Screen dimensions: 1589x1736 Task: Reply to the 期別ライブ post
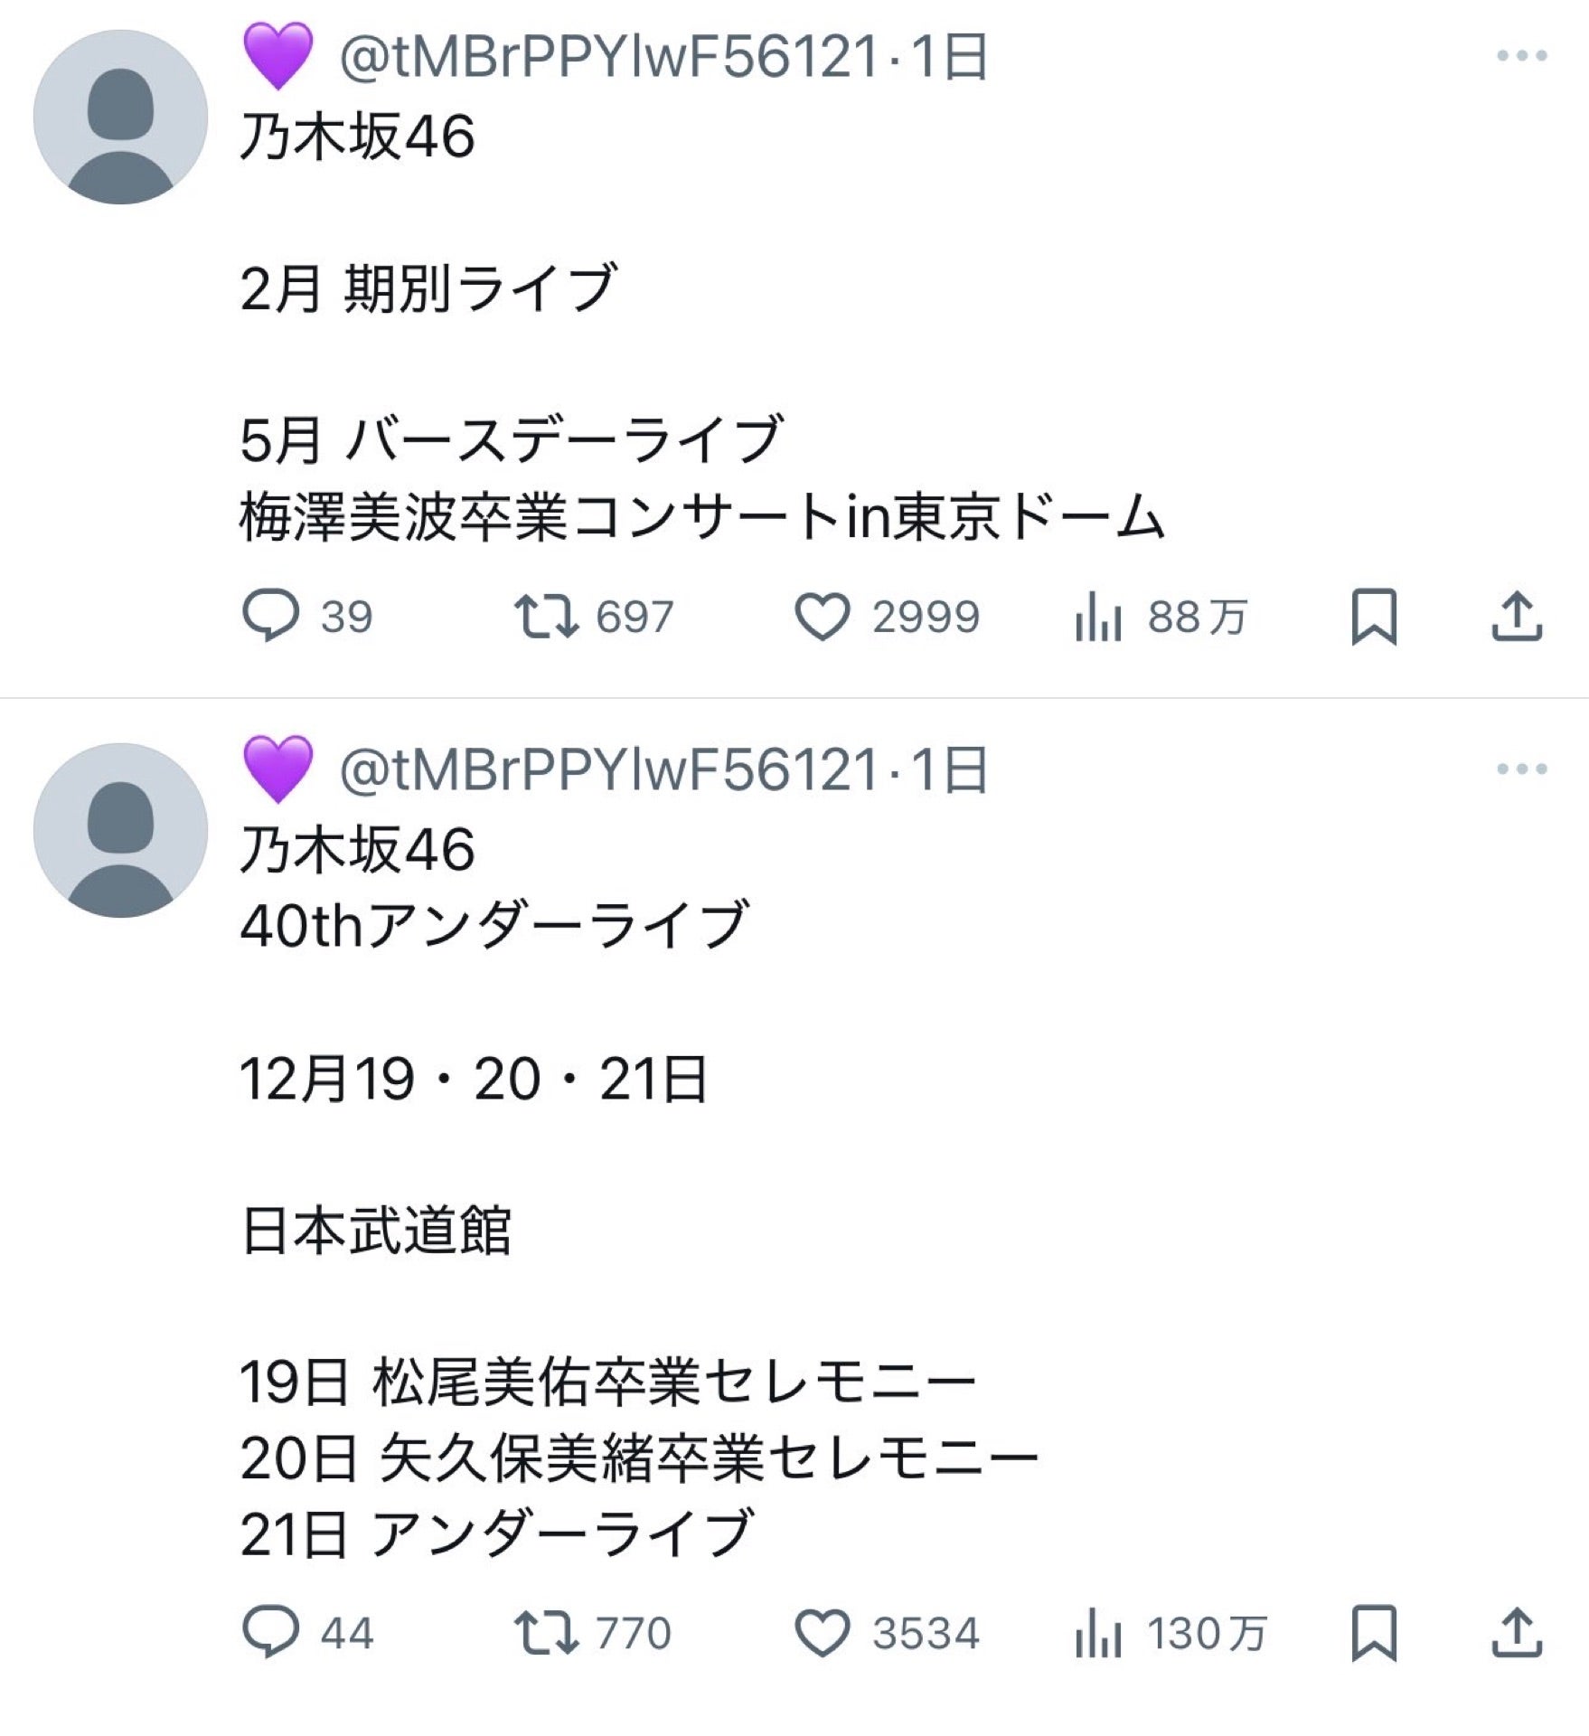pos(270,617)
